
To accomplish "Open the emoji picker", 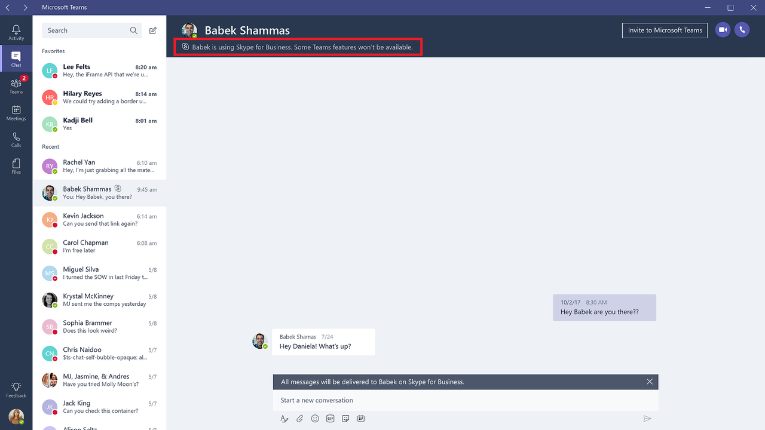I will [x=315, y=419].
